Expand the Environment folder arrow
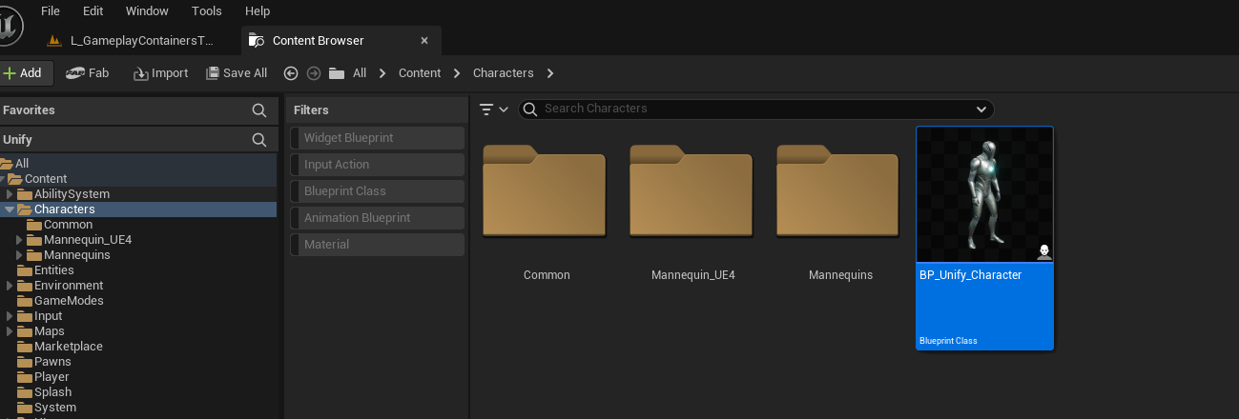The width and height of the screenshot is (1239, 419). click(x=10, y=286)
